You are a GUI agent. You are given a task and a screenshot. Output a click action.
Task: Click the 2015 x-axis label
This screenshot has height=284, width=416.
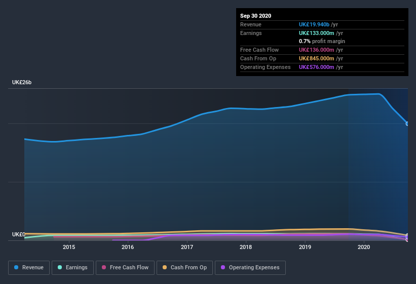coord(69,247)
